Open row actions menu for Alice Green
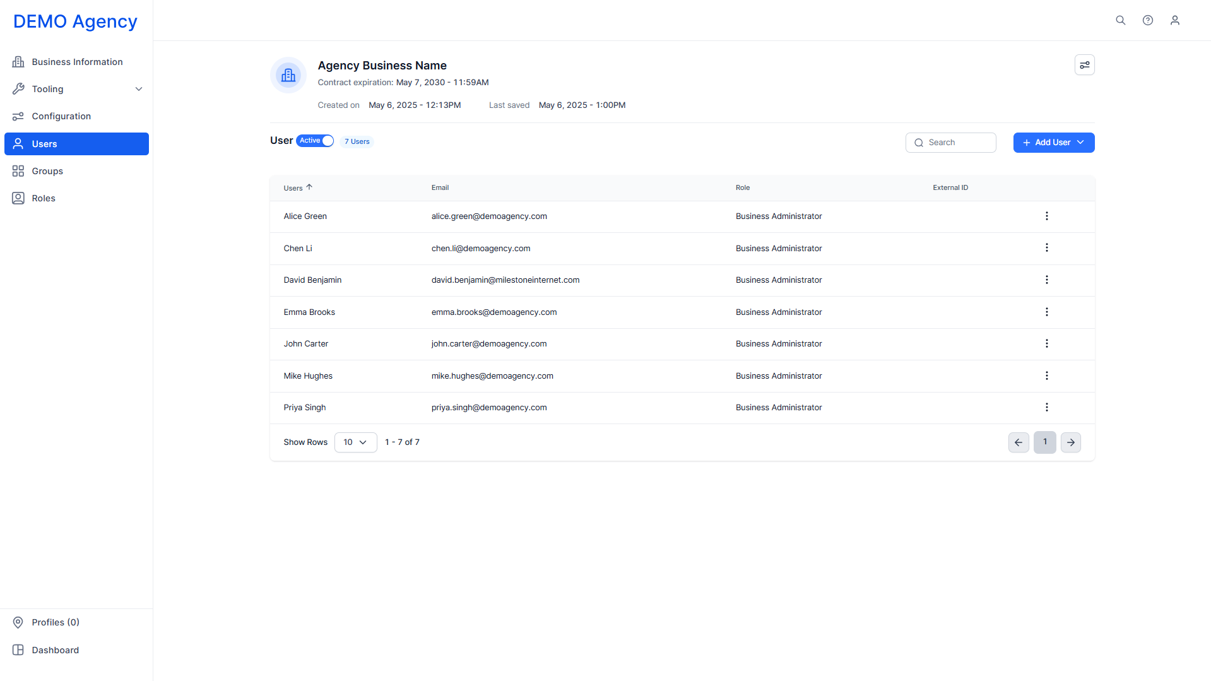This screenshot has width=1211, height=681. pyautogui.click(x=1046, y=216)
